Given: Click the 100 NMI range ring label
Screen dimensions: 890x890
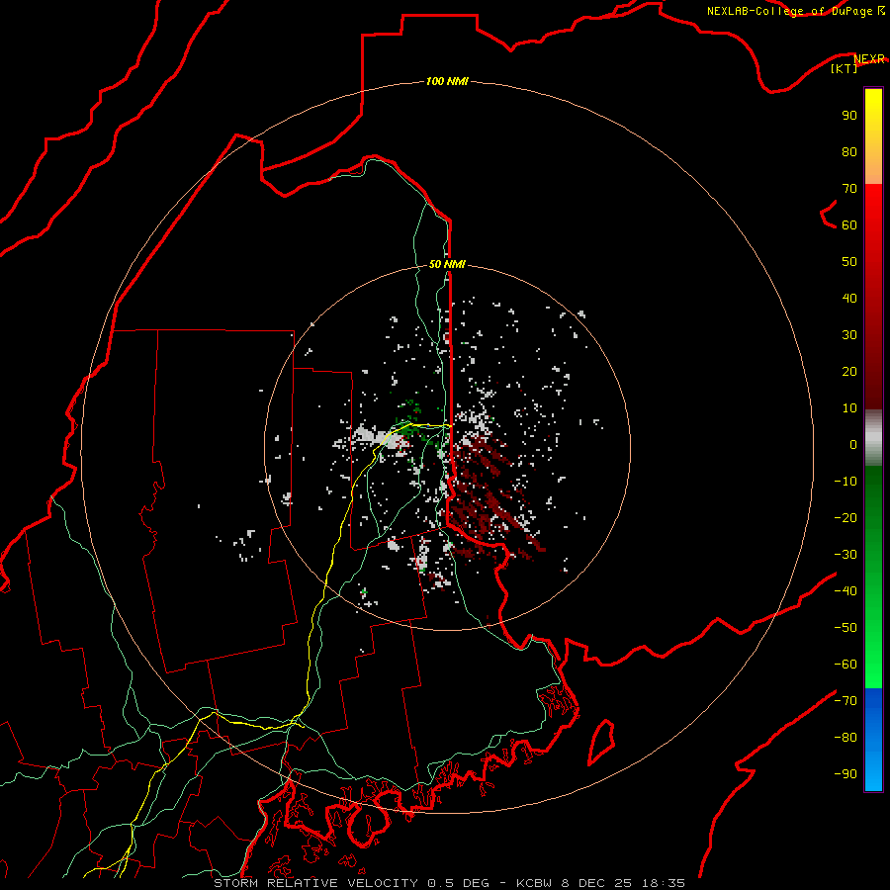Looking at the screenshot, I should click(447, 82).
